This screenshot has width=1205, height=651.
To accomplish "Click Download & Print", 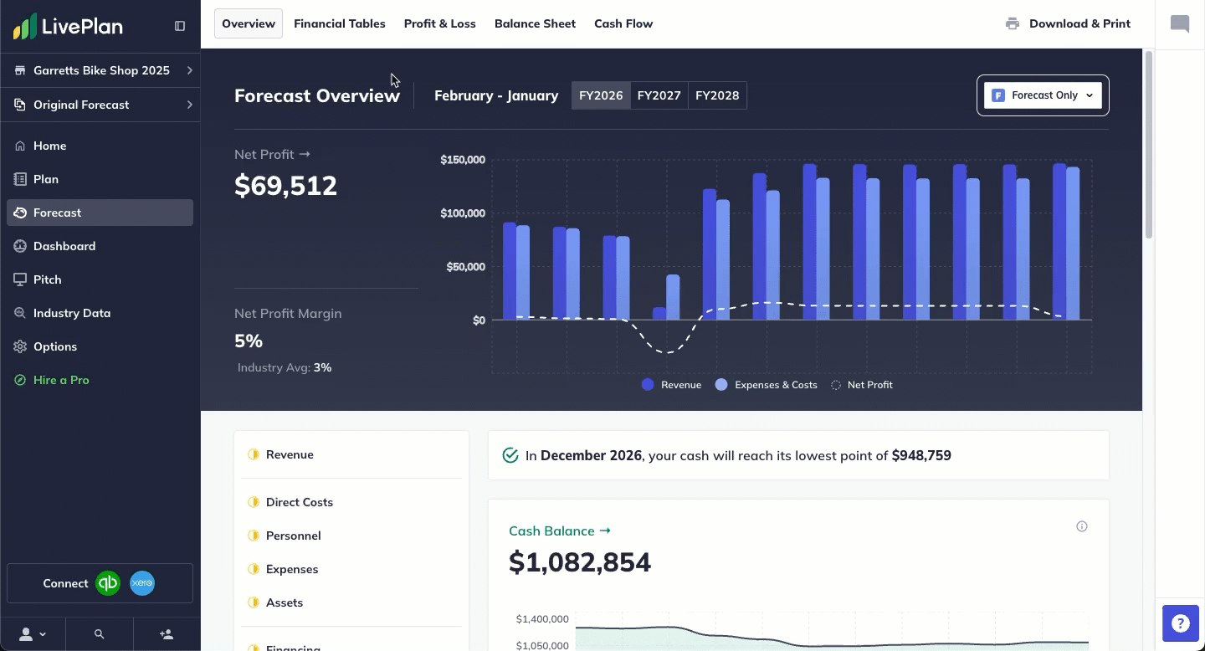I will [x=1069, y=23].
